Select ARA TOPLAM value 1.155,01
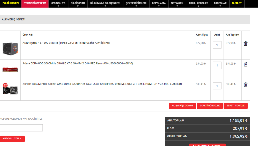The height and width of the screenshot is (146, 258). click(x=239, y=121)
